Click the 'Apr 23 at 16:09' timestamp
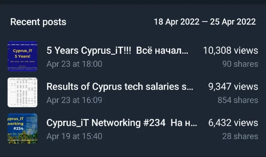The width and height of the screenshot is (266, 157). coord(74,100)
